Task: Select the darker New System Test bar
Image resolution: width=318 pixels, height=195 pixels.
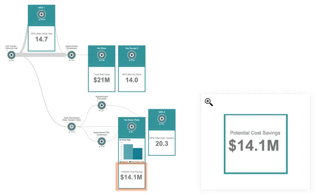Action: pos(138,154)
